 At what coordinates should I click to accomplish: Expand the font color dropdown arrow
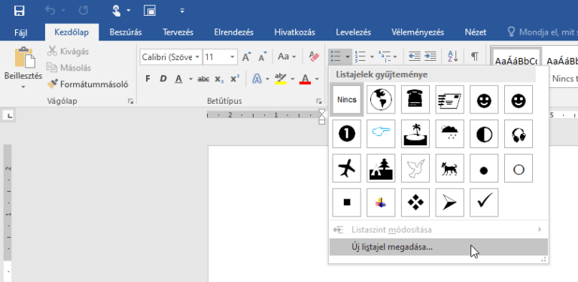pyautogui.click(x=317, y=79)
